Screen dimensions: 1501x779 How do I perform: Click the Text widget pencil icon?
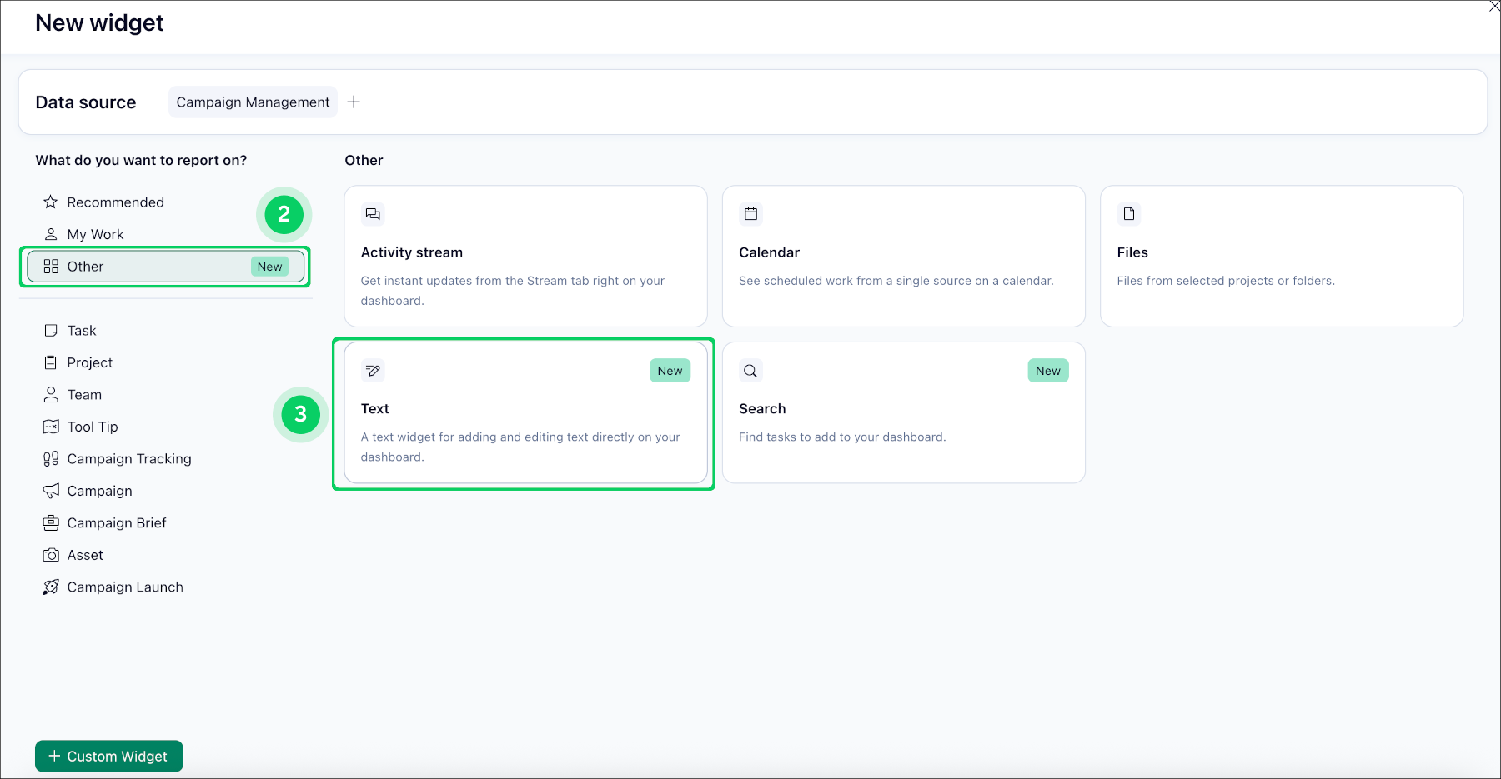[x=373, y=371]
